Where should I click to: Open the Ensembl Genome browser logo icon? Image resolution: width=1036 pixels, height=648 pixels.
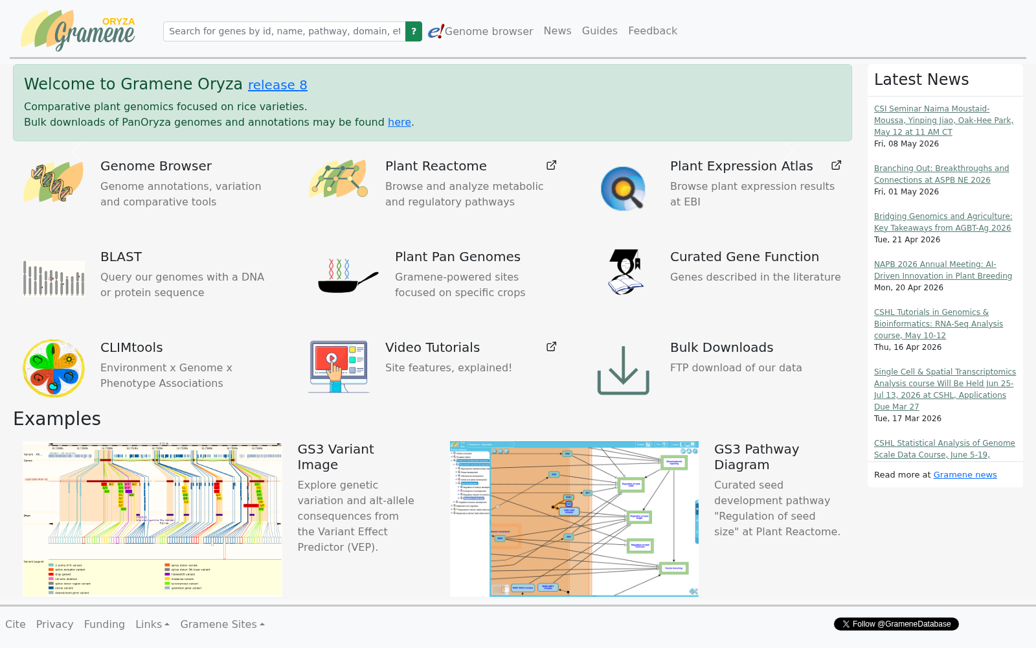436,31
